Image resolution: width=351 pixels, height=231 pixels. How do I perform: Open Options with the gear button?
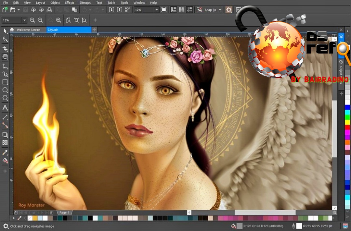(228, 10)
